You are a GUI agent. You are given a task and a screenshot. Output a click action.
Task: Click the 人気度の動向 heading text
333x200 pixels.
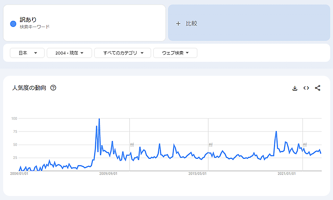pyautogui.click(x=29, y=88)
